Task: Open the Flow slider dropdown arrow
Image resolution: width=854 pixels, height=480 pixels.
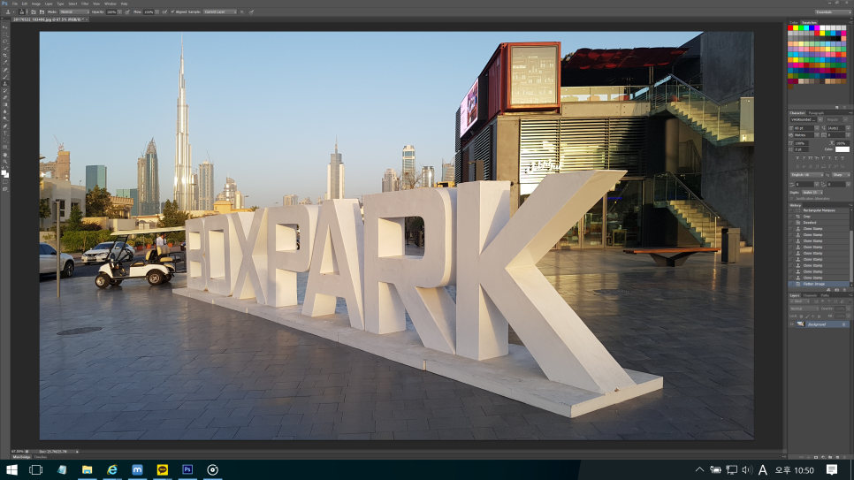Action: coord(156,12)
